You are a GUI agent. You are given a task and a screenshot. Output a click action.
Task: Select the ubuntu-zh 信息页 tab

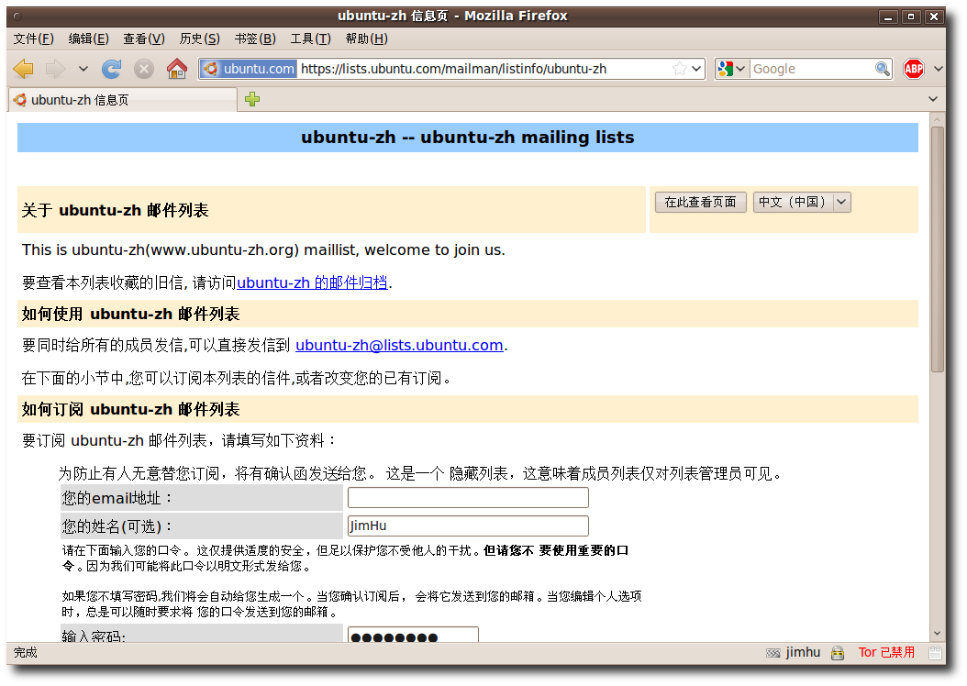point(123,100)
